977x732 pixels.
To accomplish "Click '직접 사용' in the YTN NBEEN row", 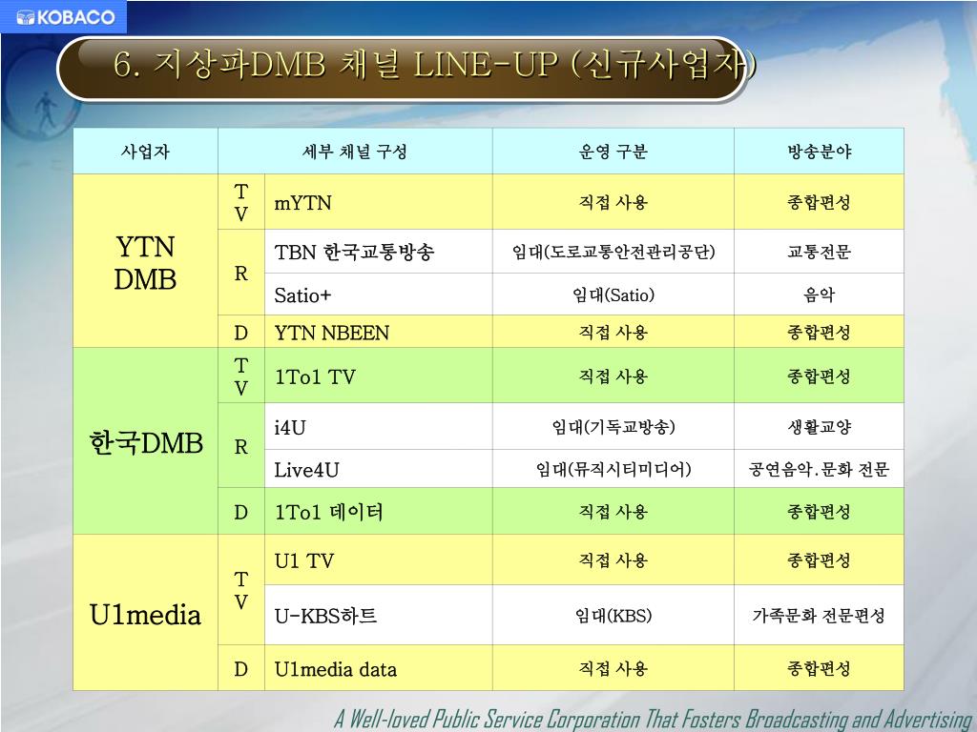I will point(613,332).
